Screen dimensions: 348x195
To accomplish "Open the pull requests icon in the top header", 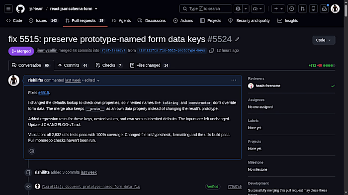I will 302,9.
